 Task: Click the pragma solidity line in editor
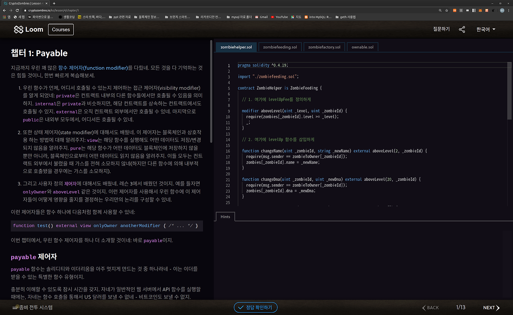(x=263, y=65)
